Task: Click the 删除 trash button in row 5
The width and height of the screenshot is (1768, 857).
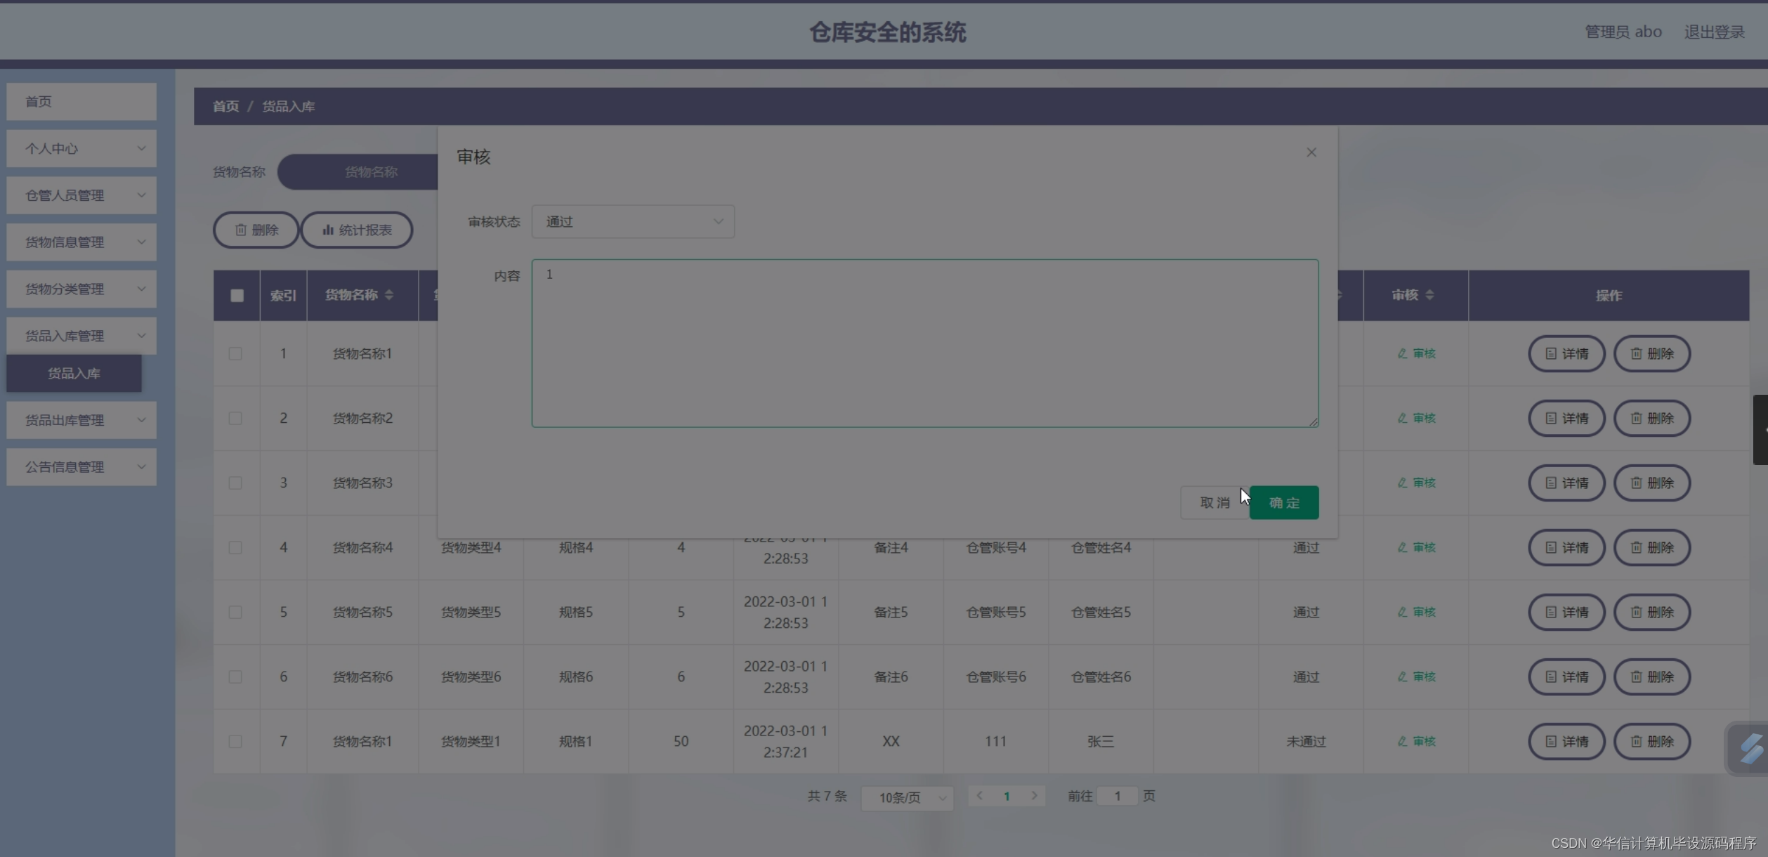Action: click(1651, 612)
